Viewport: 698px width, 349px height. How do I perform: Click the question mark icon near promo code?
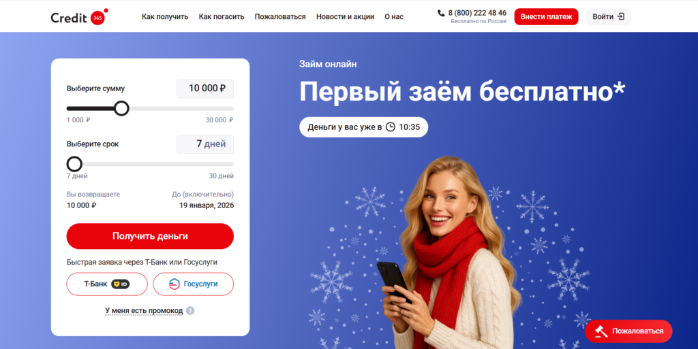tap(191, 311)
